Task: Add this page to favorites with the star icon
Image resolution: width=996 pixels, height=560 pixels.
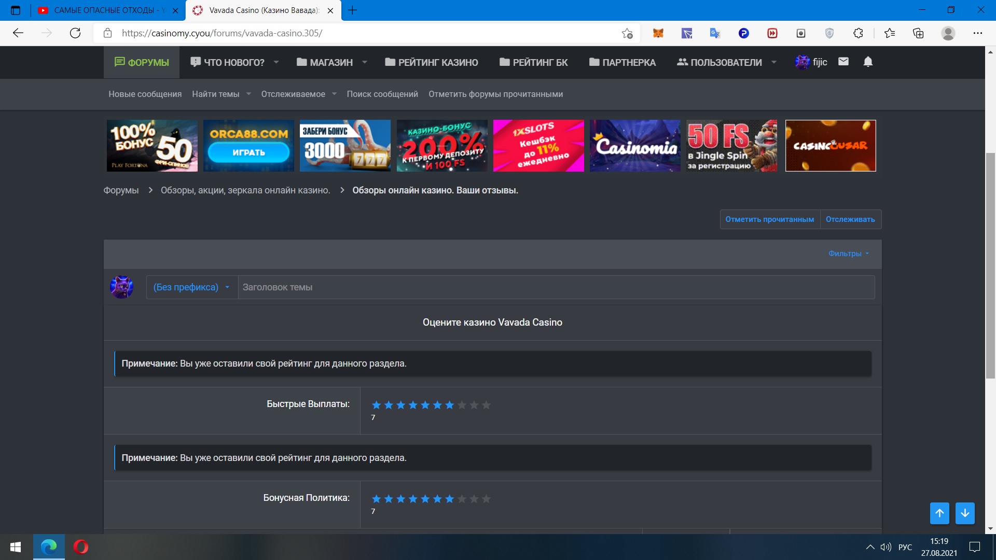Action: pos(627,33)
